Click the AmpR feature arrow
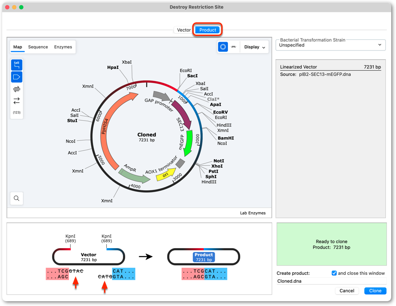 pos(134,176)
